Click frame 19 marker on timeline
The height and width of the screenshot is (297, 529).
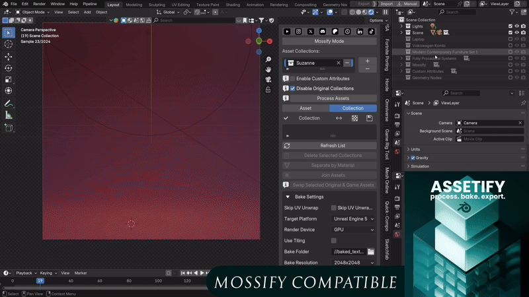pos(40,280)
